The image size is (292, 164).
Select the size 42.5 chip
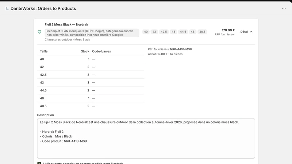click(164, 32)
